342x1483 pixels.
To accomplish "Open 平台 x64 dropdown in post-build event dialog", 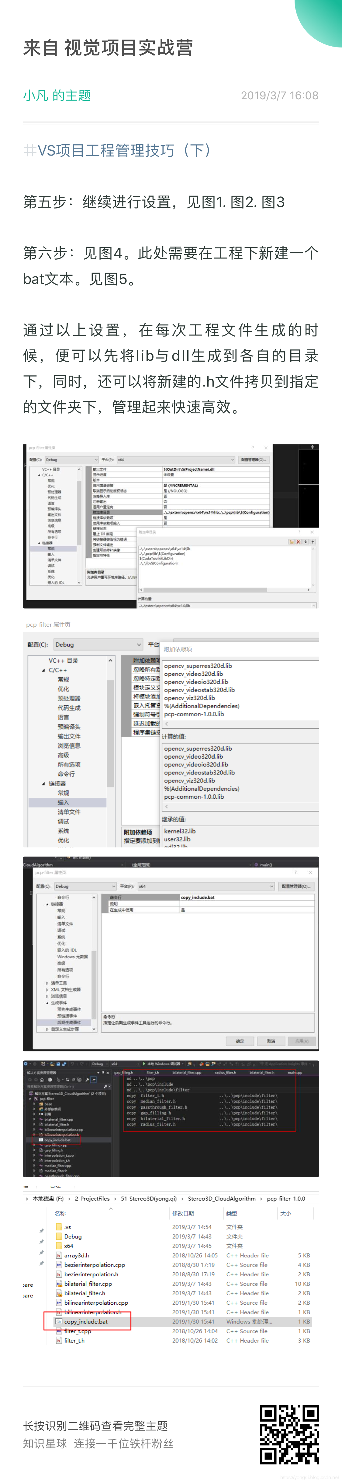I will [x=206, y=886].
